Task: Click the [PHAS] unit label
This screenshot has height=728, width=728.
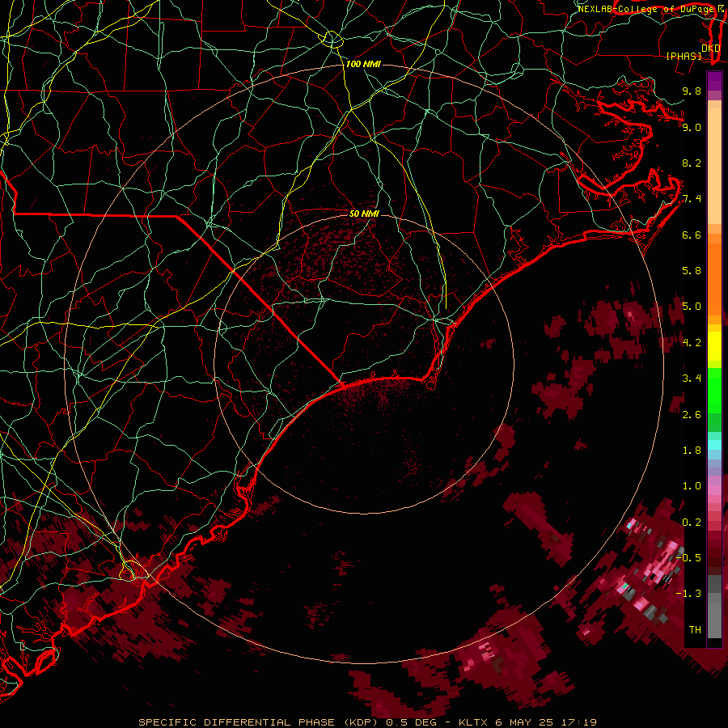Action: click(684, 56)
